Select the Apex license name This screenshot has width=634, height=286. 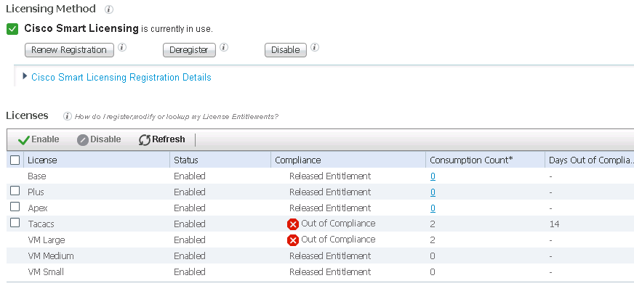tap(38, 208)
